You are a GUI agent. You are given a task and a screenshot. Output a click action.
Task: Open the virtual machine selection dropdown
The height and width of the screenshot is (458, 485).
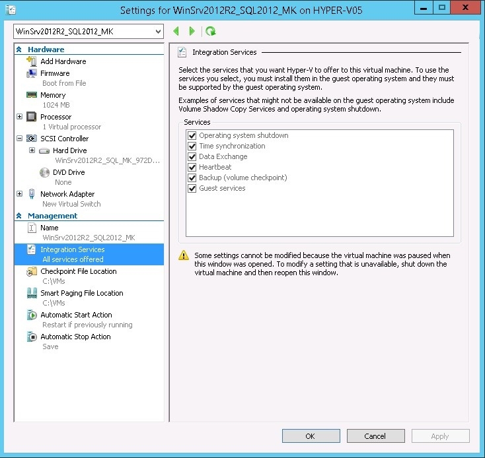click(x=157, y=32)
